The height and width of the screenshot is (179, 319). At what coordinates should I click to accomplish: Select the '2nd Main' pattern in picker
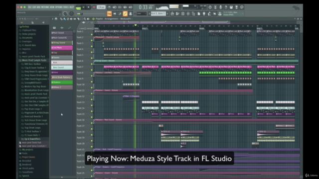pos(62,48)
